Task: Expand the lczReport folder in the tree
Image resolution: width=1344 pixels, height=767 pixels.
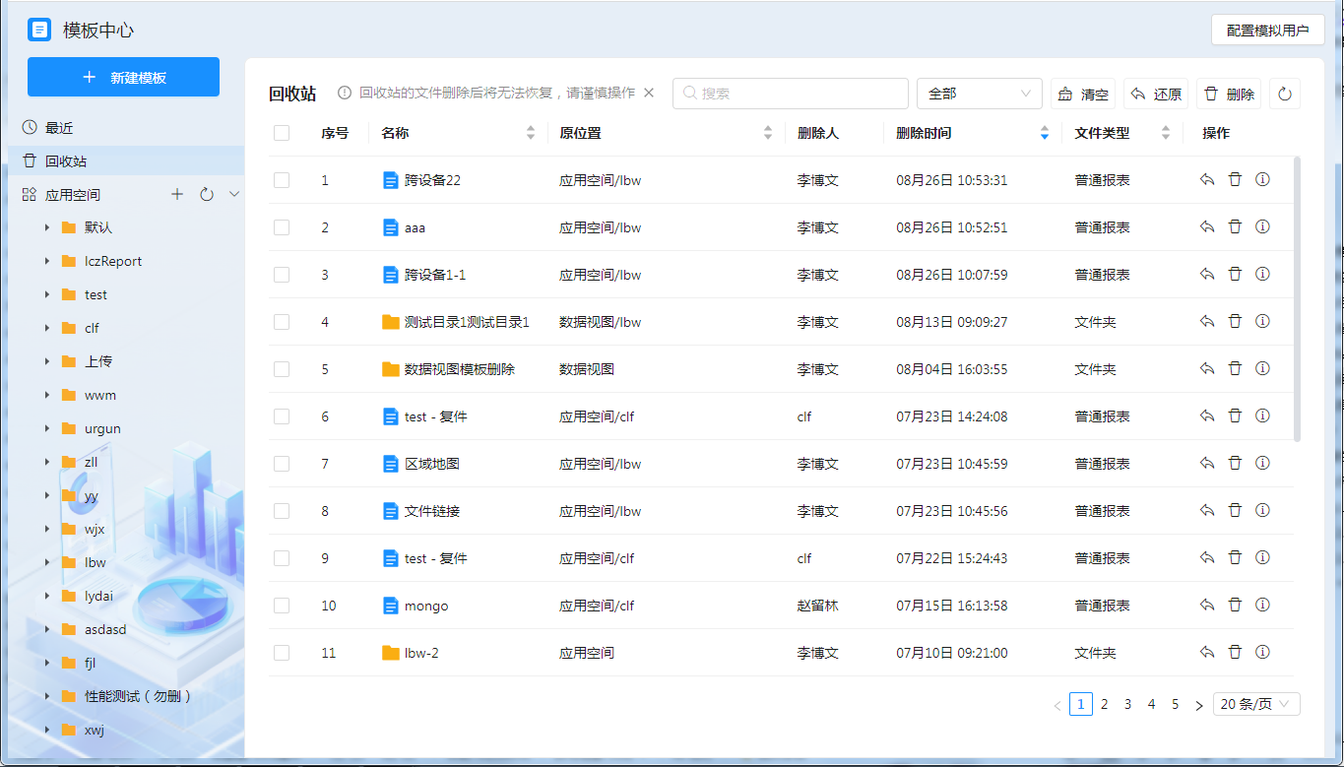Action: pos(47,261)
